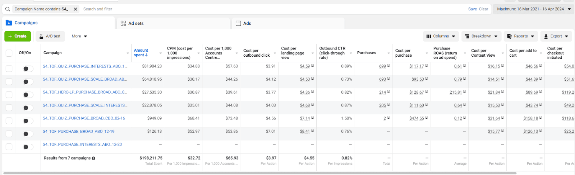Open the Breakdown menu
Screen dimensions: 575x175
481,36
